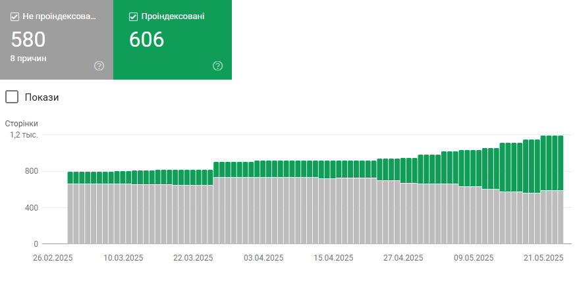Viewport: 577px width, 281px height.
Task: Click the gray part of the first chart bar
Action: pos(70,214)
